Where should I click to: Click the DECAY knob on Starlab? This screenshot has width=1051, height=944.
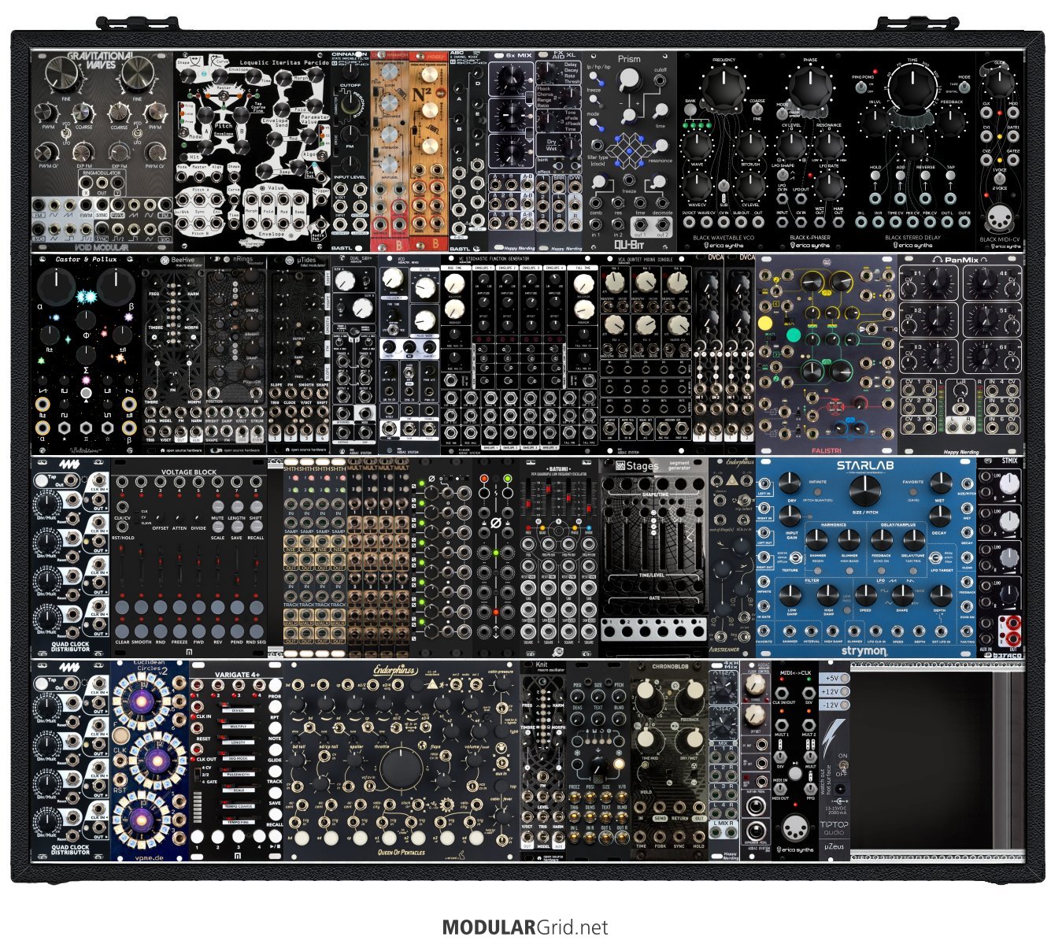[940, 517]
